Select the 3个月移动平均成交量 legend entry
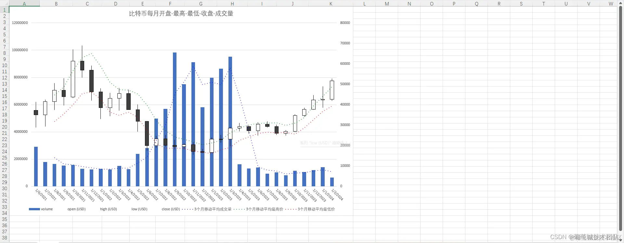624x243 pixels. click(207, 209)
